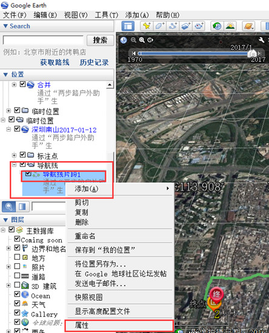Open time slider options wrench icon

(261, 40)
